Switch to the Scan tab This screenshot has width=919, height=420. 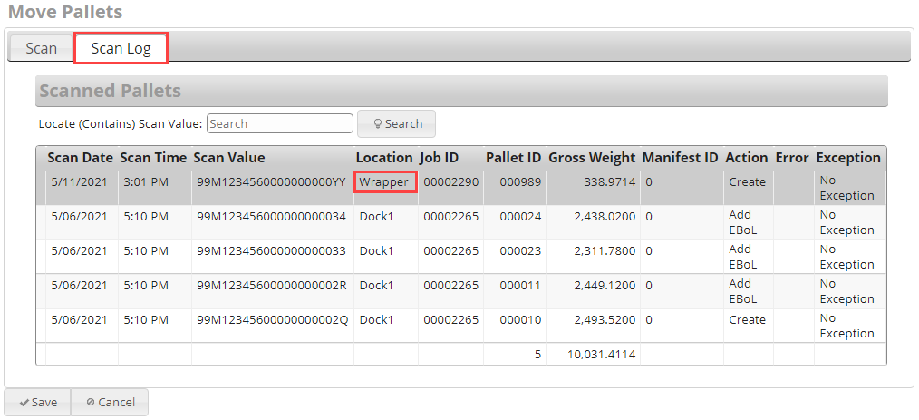tap(41, 47)
